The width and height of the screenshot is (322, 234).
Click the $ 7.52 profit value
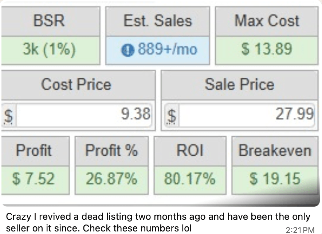tap(34, 179)
